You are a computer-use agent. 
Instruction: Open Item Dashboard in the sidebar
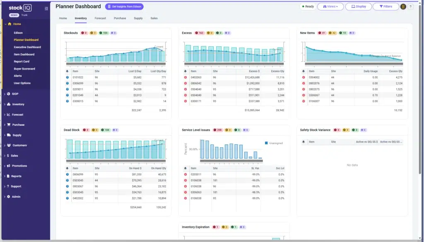(24, 54)
